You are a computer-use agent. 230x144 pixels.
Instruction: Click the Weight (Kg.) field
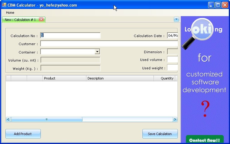pyautogui.click(x=70, y=68)
